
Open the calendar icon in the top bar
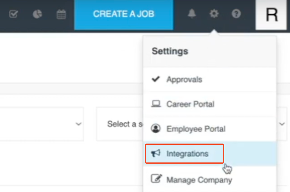pos(61,14)
